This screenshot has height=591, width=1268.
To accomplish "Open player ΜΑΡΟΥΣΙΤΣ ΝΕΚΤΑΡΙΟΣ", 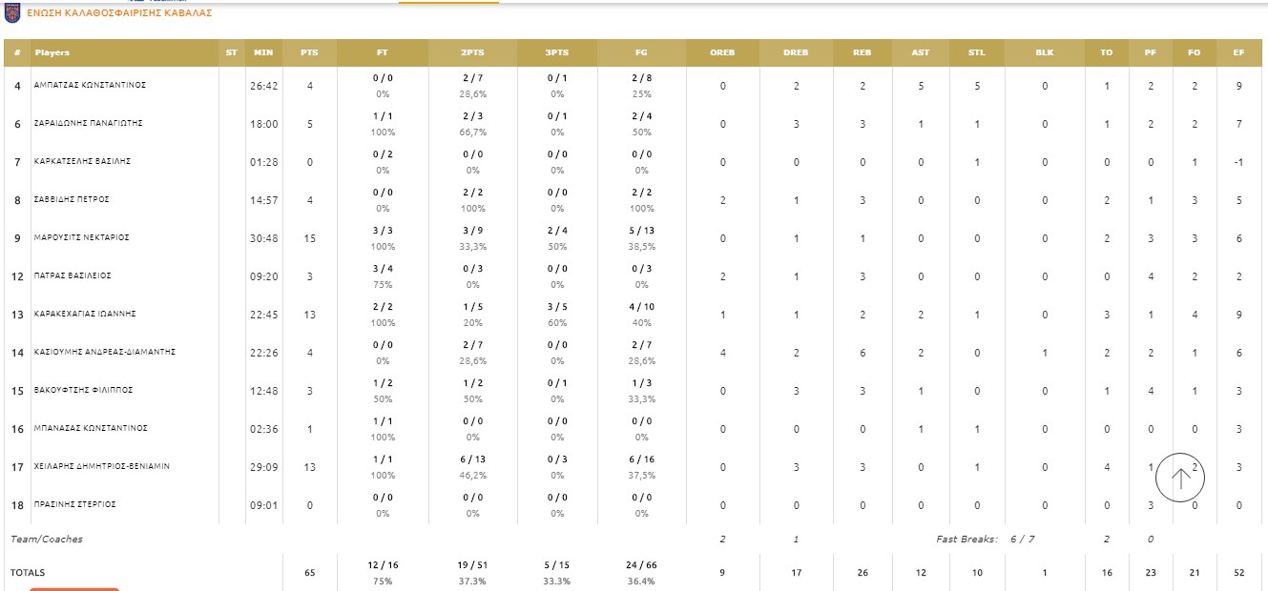I will (x=81, y=237).
